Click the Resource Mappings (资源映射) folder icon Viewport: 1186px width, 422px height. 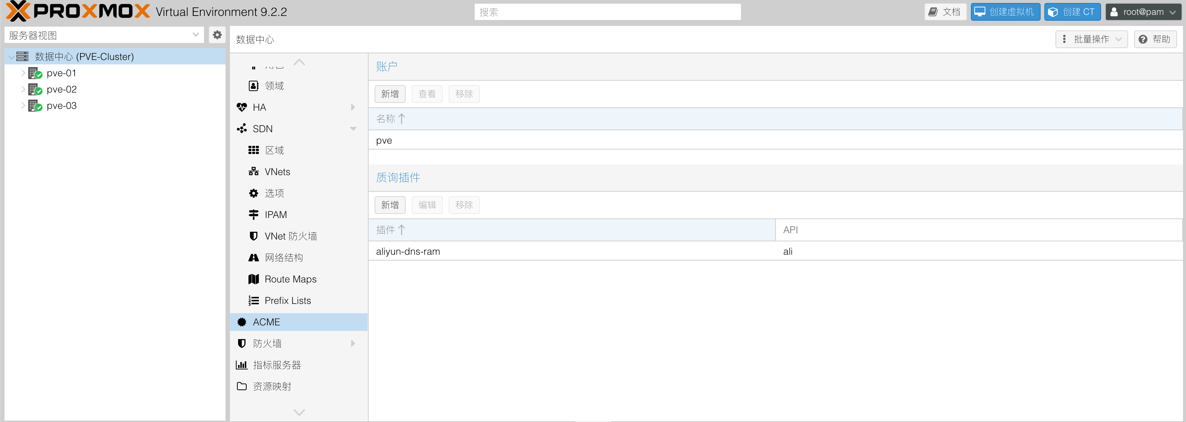pyautogui.click(x=242, y=386)
